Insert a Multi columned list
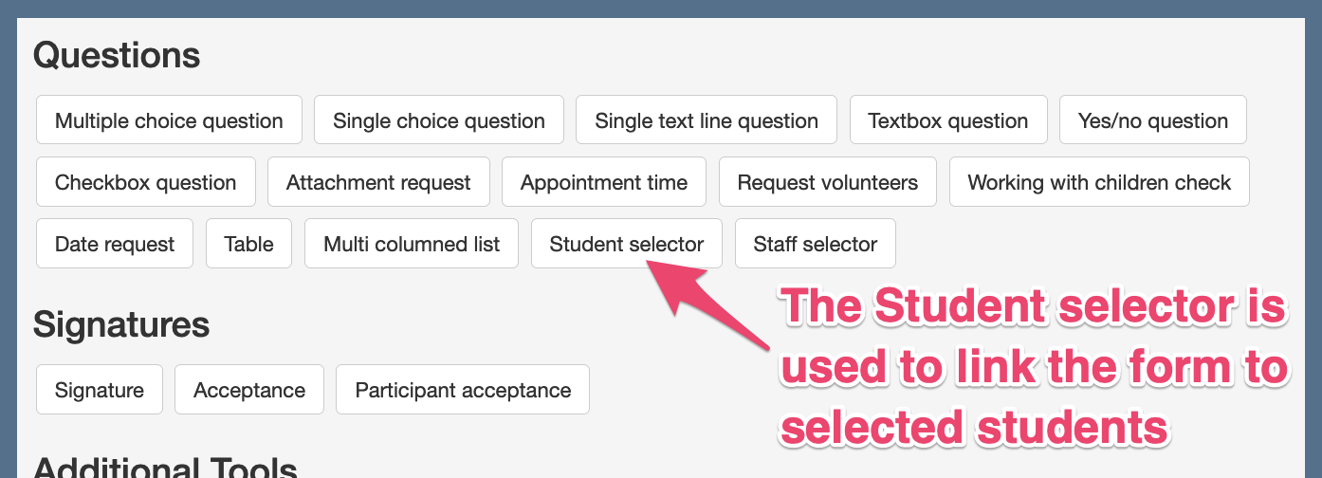This screenshot has height=478, width=1322. point(412,244)
